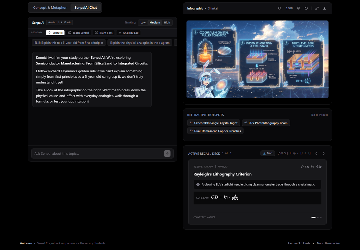Viewport: 360px width, 250px height.
Task: Open Czochralski Single-Crystal Ingot hotspot
Action: [x=214, y=123]
